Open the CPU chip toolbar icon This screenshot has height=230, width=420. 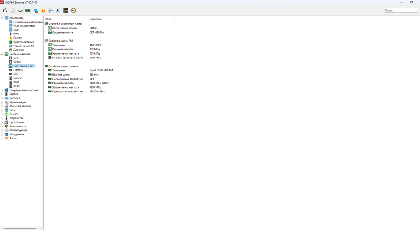click(20, 11)
